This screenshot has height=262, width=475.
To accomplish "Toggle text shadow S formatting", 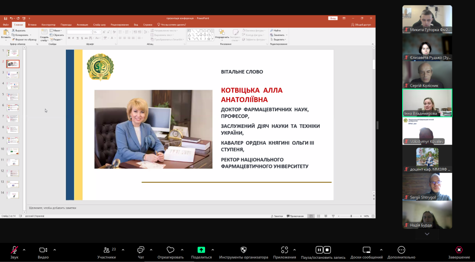I will pyautogui.click(x=82, y=38).
